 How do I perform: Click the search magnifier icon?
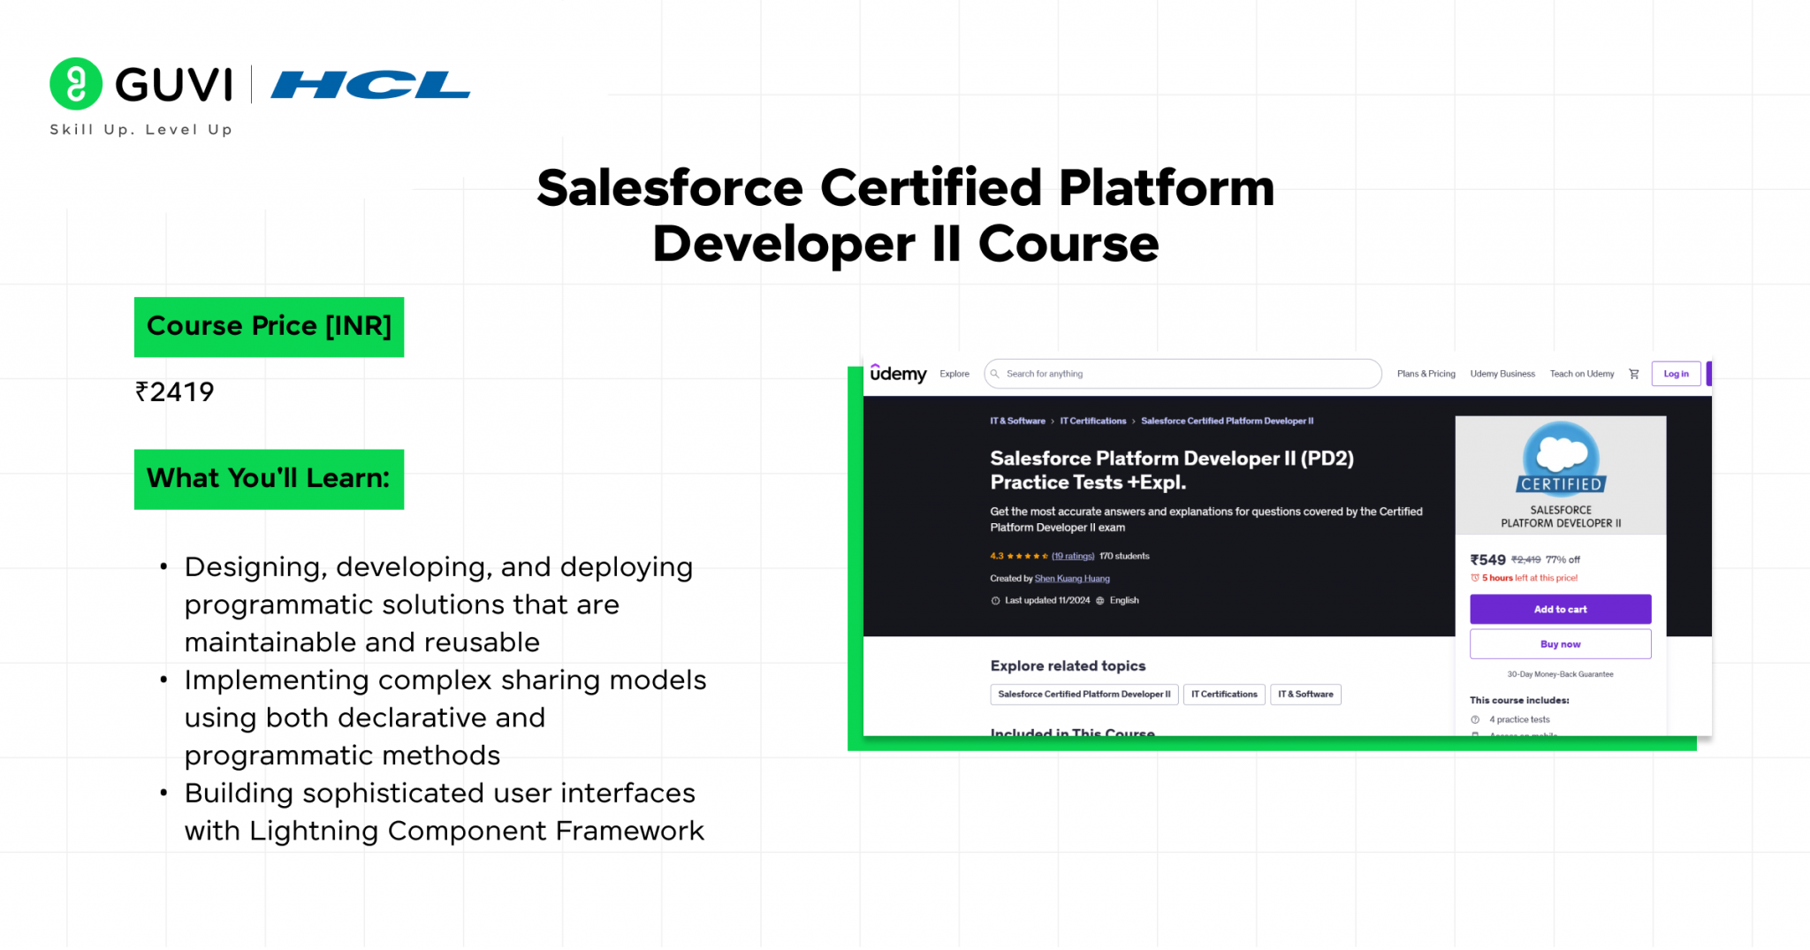tap(995, 373)
